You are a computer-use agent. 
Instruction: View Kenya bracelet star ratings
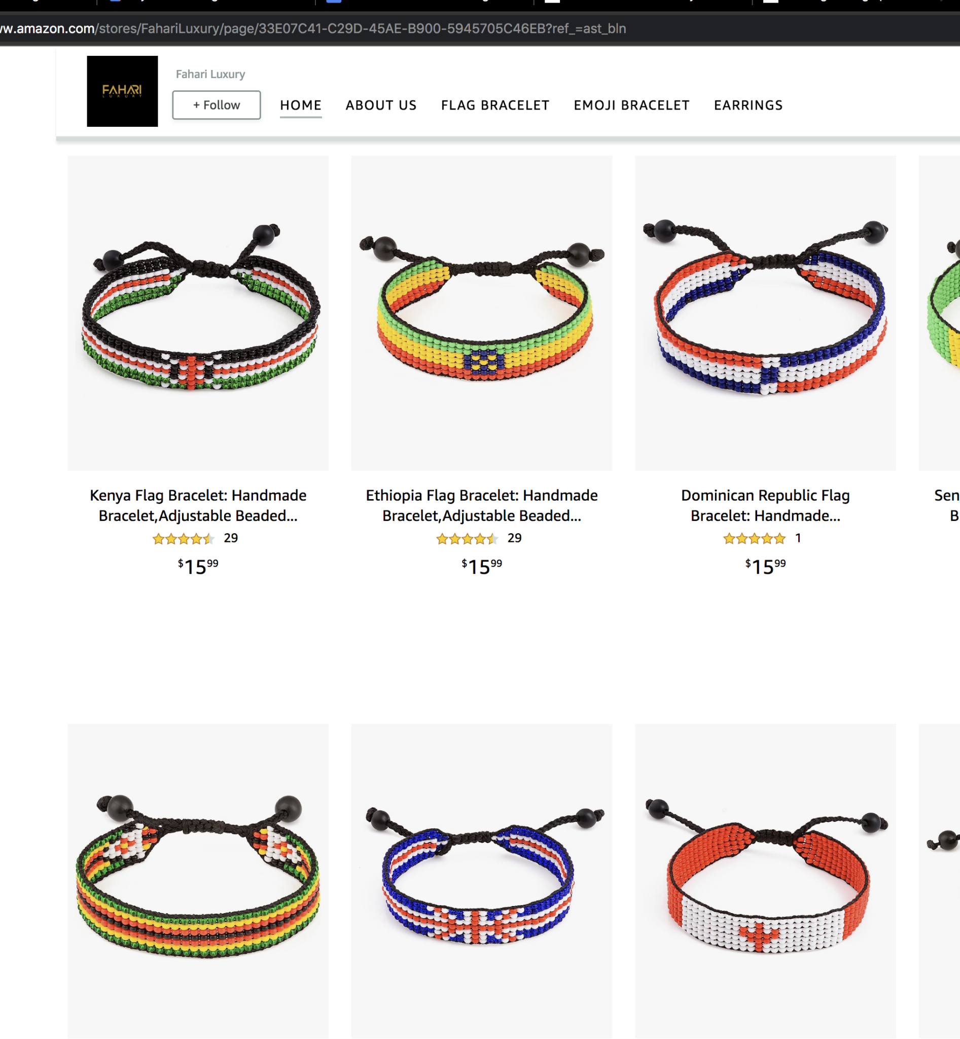pyautogui.click(x=184, y=538)
